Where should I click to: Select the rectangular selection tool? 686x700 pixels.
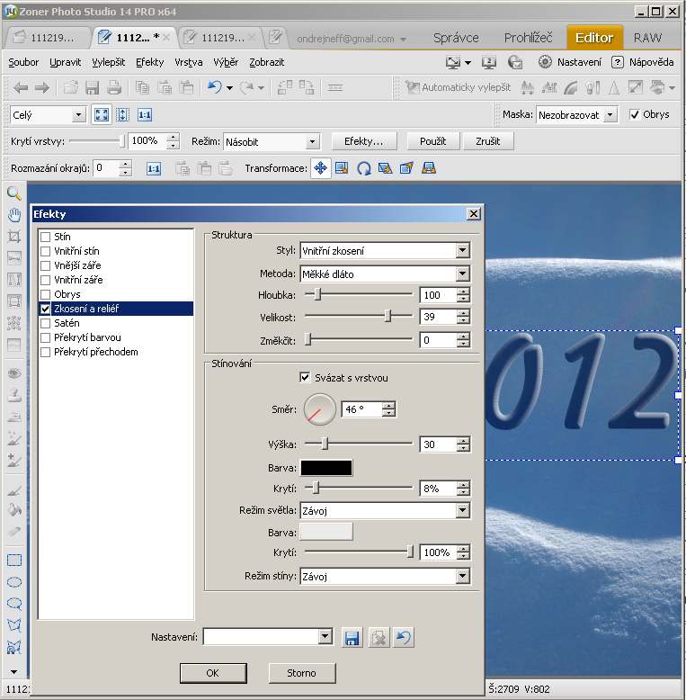[x=13, y=560]
